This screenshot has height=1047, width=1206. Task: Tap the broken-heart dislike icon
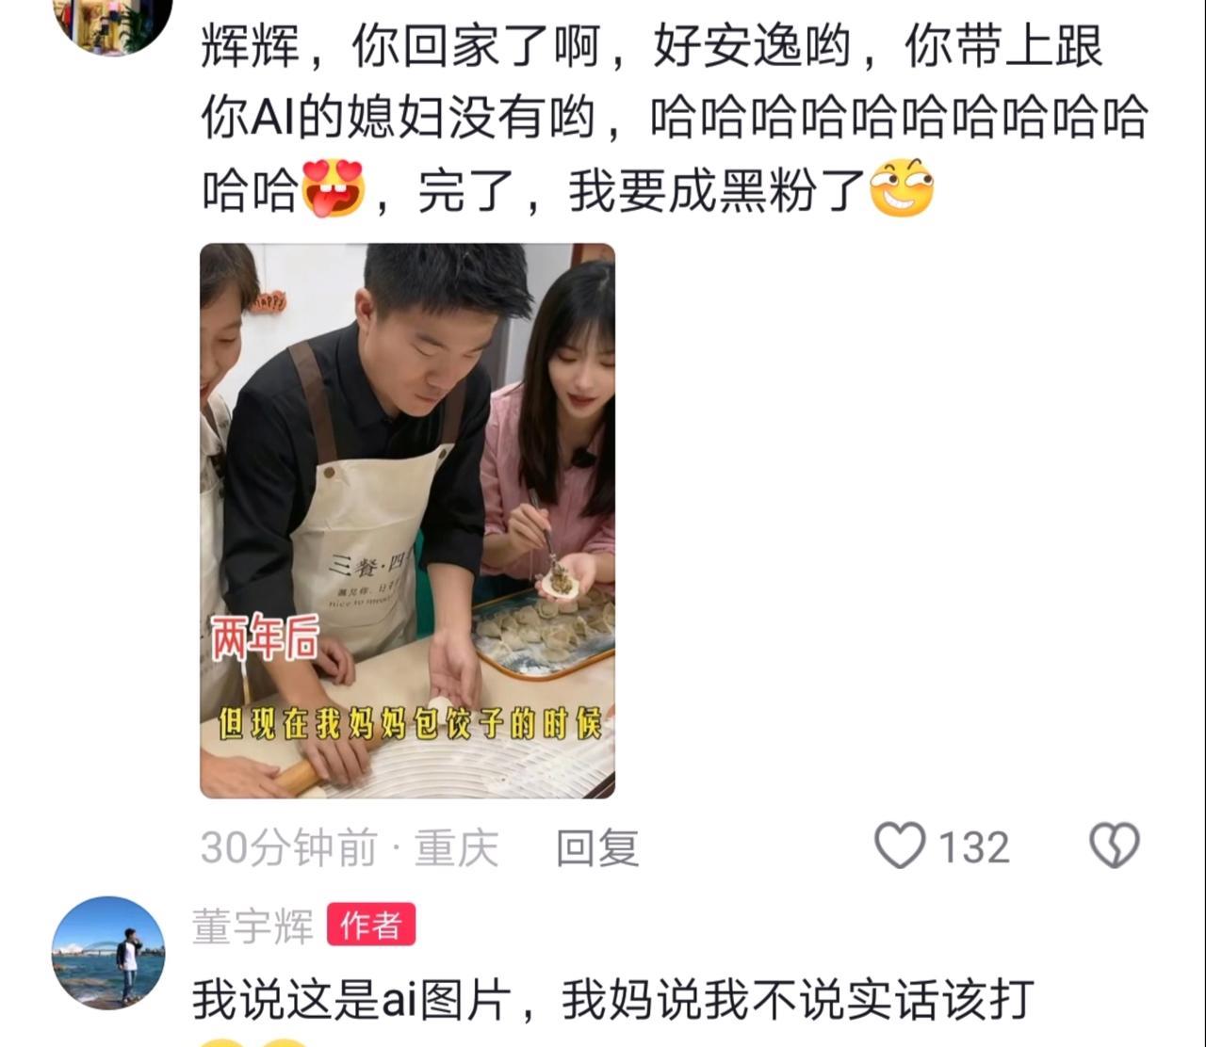(x=1115, y=846)
